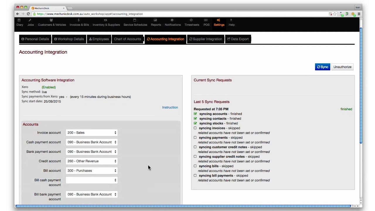The height and width of the screenshot is (211, 375).
Task: Open the empty Bill cash payment dropdown
Action: click(92, 180)
